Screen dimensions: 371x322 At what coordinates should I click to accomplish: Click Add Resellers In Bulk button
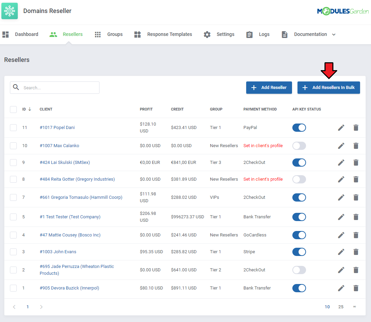[329, 88]
